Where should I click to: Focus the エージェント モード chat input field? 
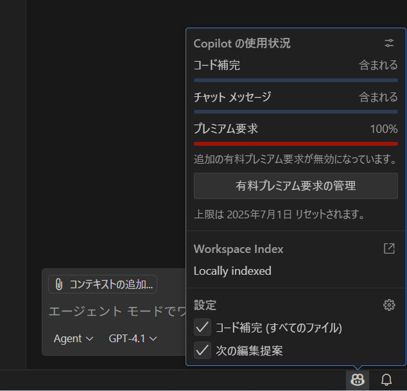coord(117,311)
